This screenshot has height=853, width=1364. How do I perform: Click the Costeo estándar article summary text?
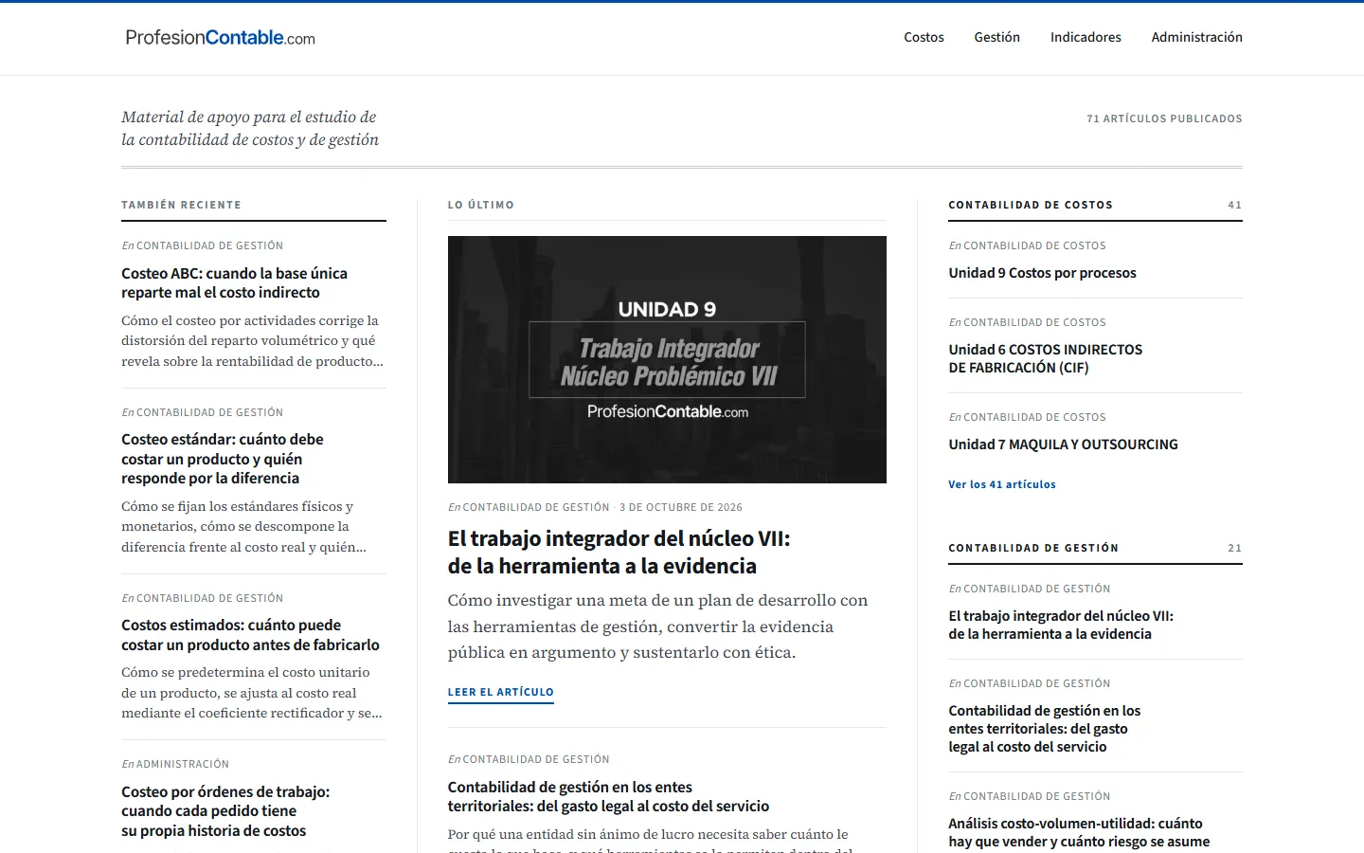[243, 527]
